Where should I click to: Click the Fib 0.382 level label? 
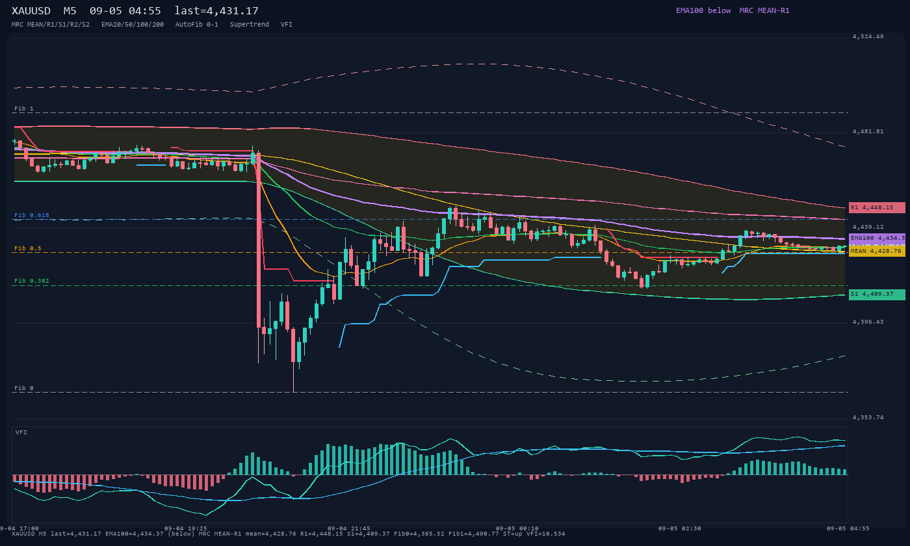pos(32,281)
